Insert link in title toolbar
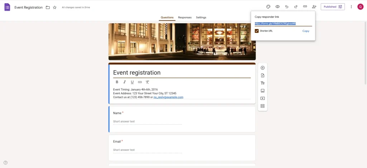The height and width of the screenshot is (168, 367). coord(140,82)
